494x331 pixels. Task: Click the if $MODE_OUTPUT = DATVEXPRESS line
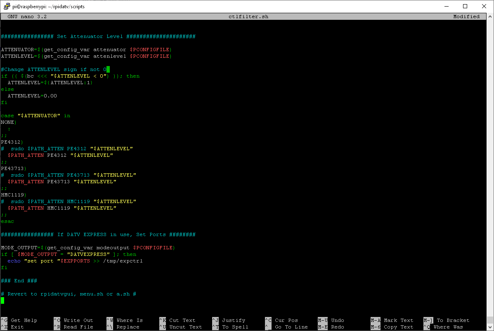pyautogui.click(x=69, y=255)
